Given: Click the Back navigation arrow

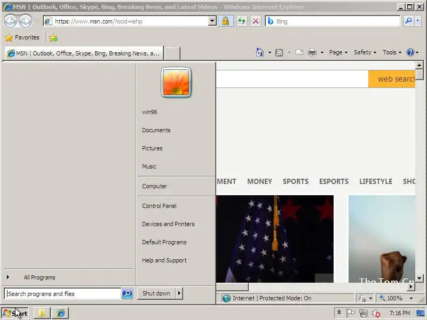Looking at the screenshot, I should (10, 21).
